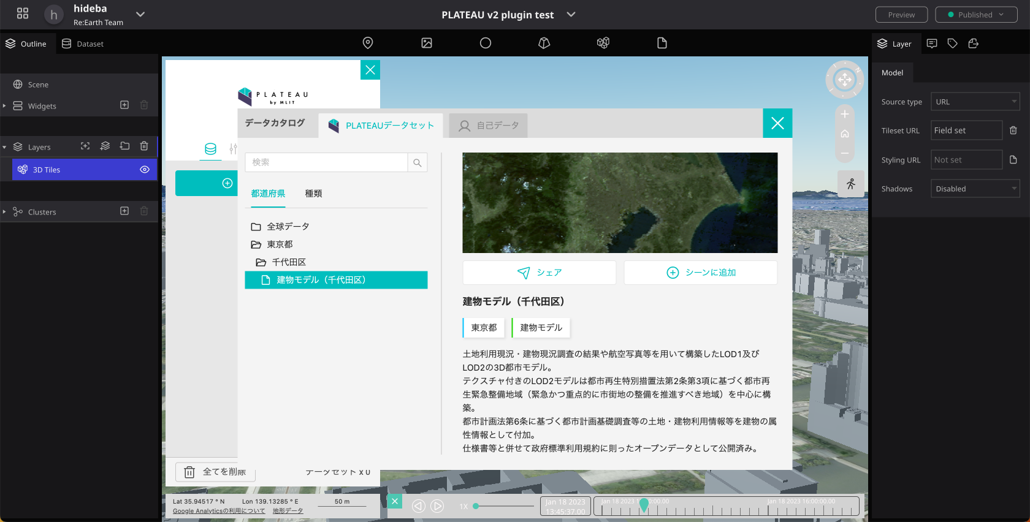Click the Tileset URL Field set input
This screenshot has width=1030, height=522.
966,130
